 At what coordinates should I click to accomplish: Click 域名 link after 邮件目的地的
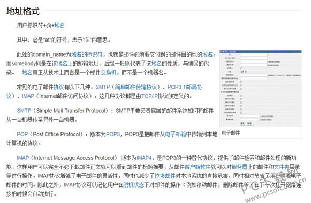point(207,54)
